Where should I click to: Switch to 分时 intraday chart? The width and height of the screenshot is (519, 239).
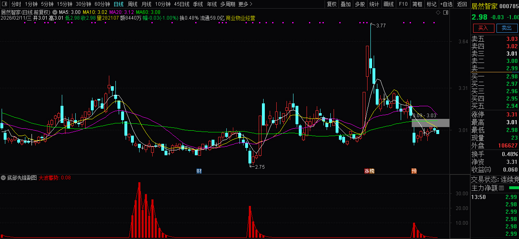(x=16, y=4)
